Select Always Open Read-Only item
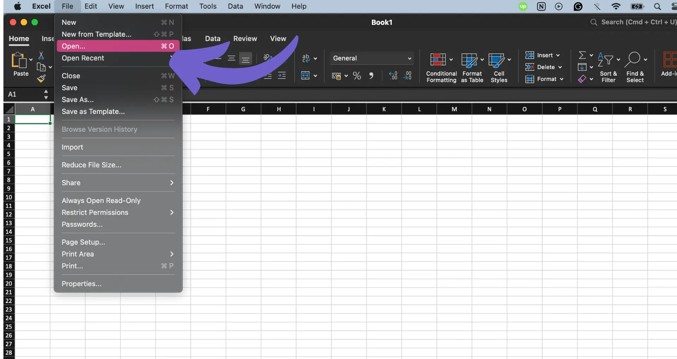This screenshot has width=677, height=359. [118, 201]
